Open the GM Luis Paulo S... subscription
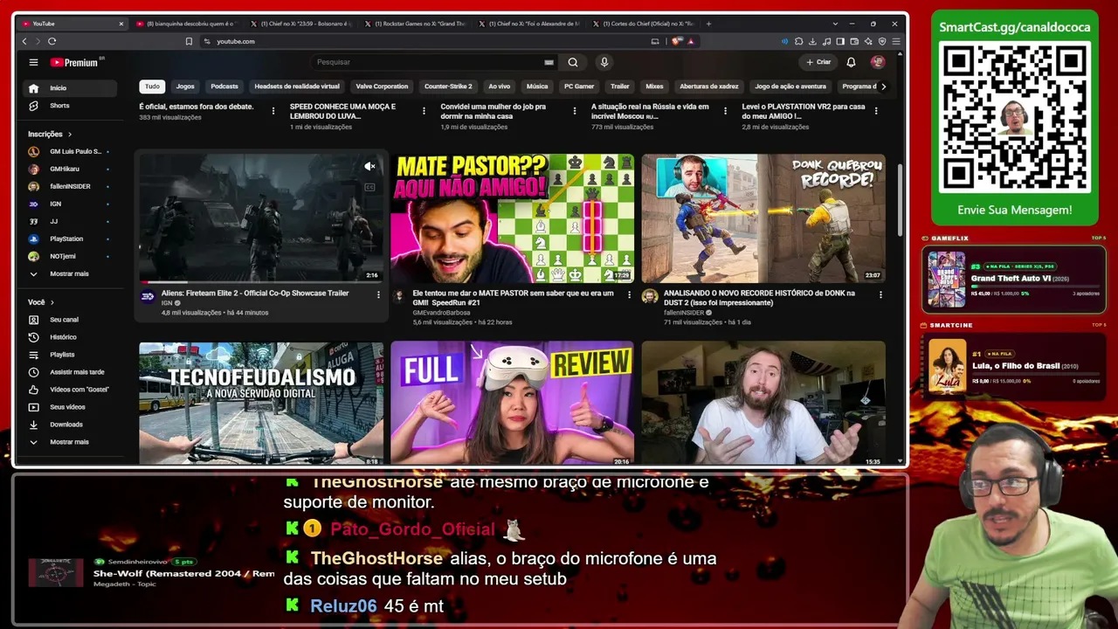Image resolution: width=1118 pixels, height=629 pixels. [x=71, y=151]
